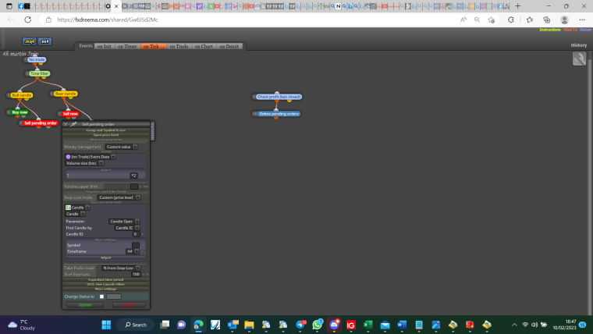Expand More settings above Change Status
Screen dimensions: 593x334
pyautogui.click(x=106, y=289)
